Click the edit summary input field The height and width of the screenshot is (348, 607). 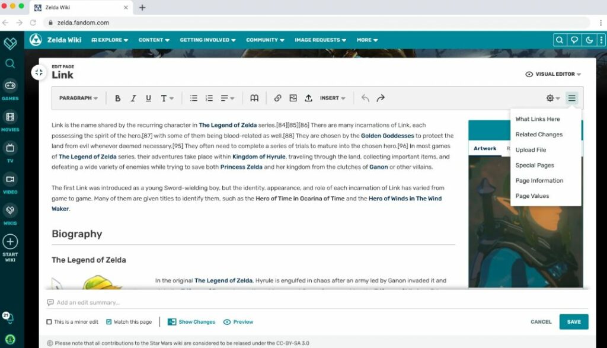coord(318,303)
